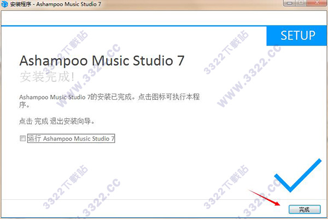Click the 点击 完成 退出安装向导。 text line
The height and width of the screenshot is (219, 328).
point(57,121)
